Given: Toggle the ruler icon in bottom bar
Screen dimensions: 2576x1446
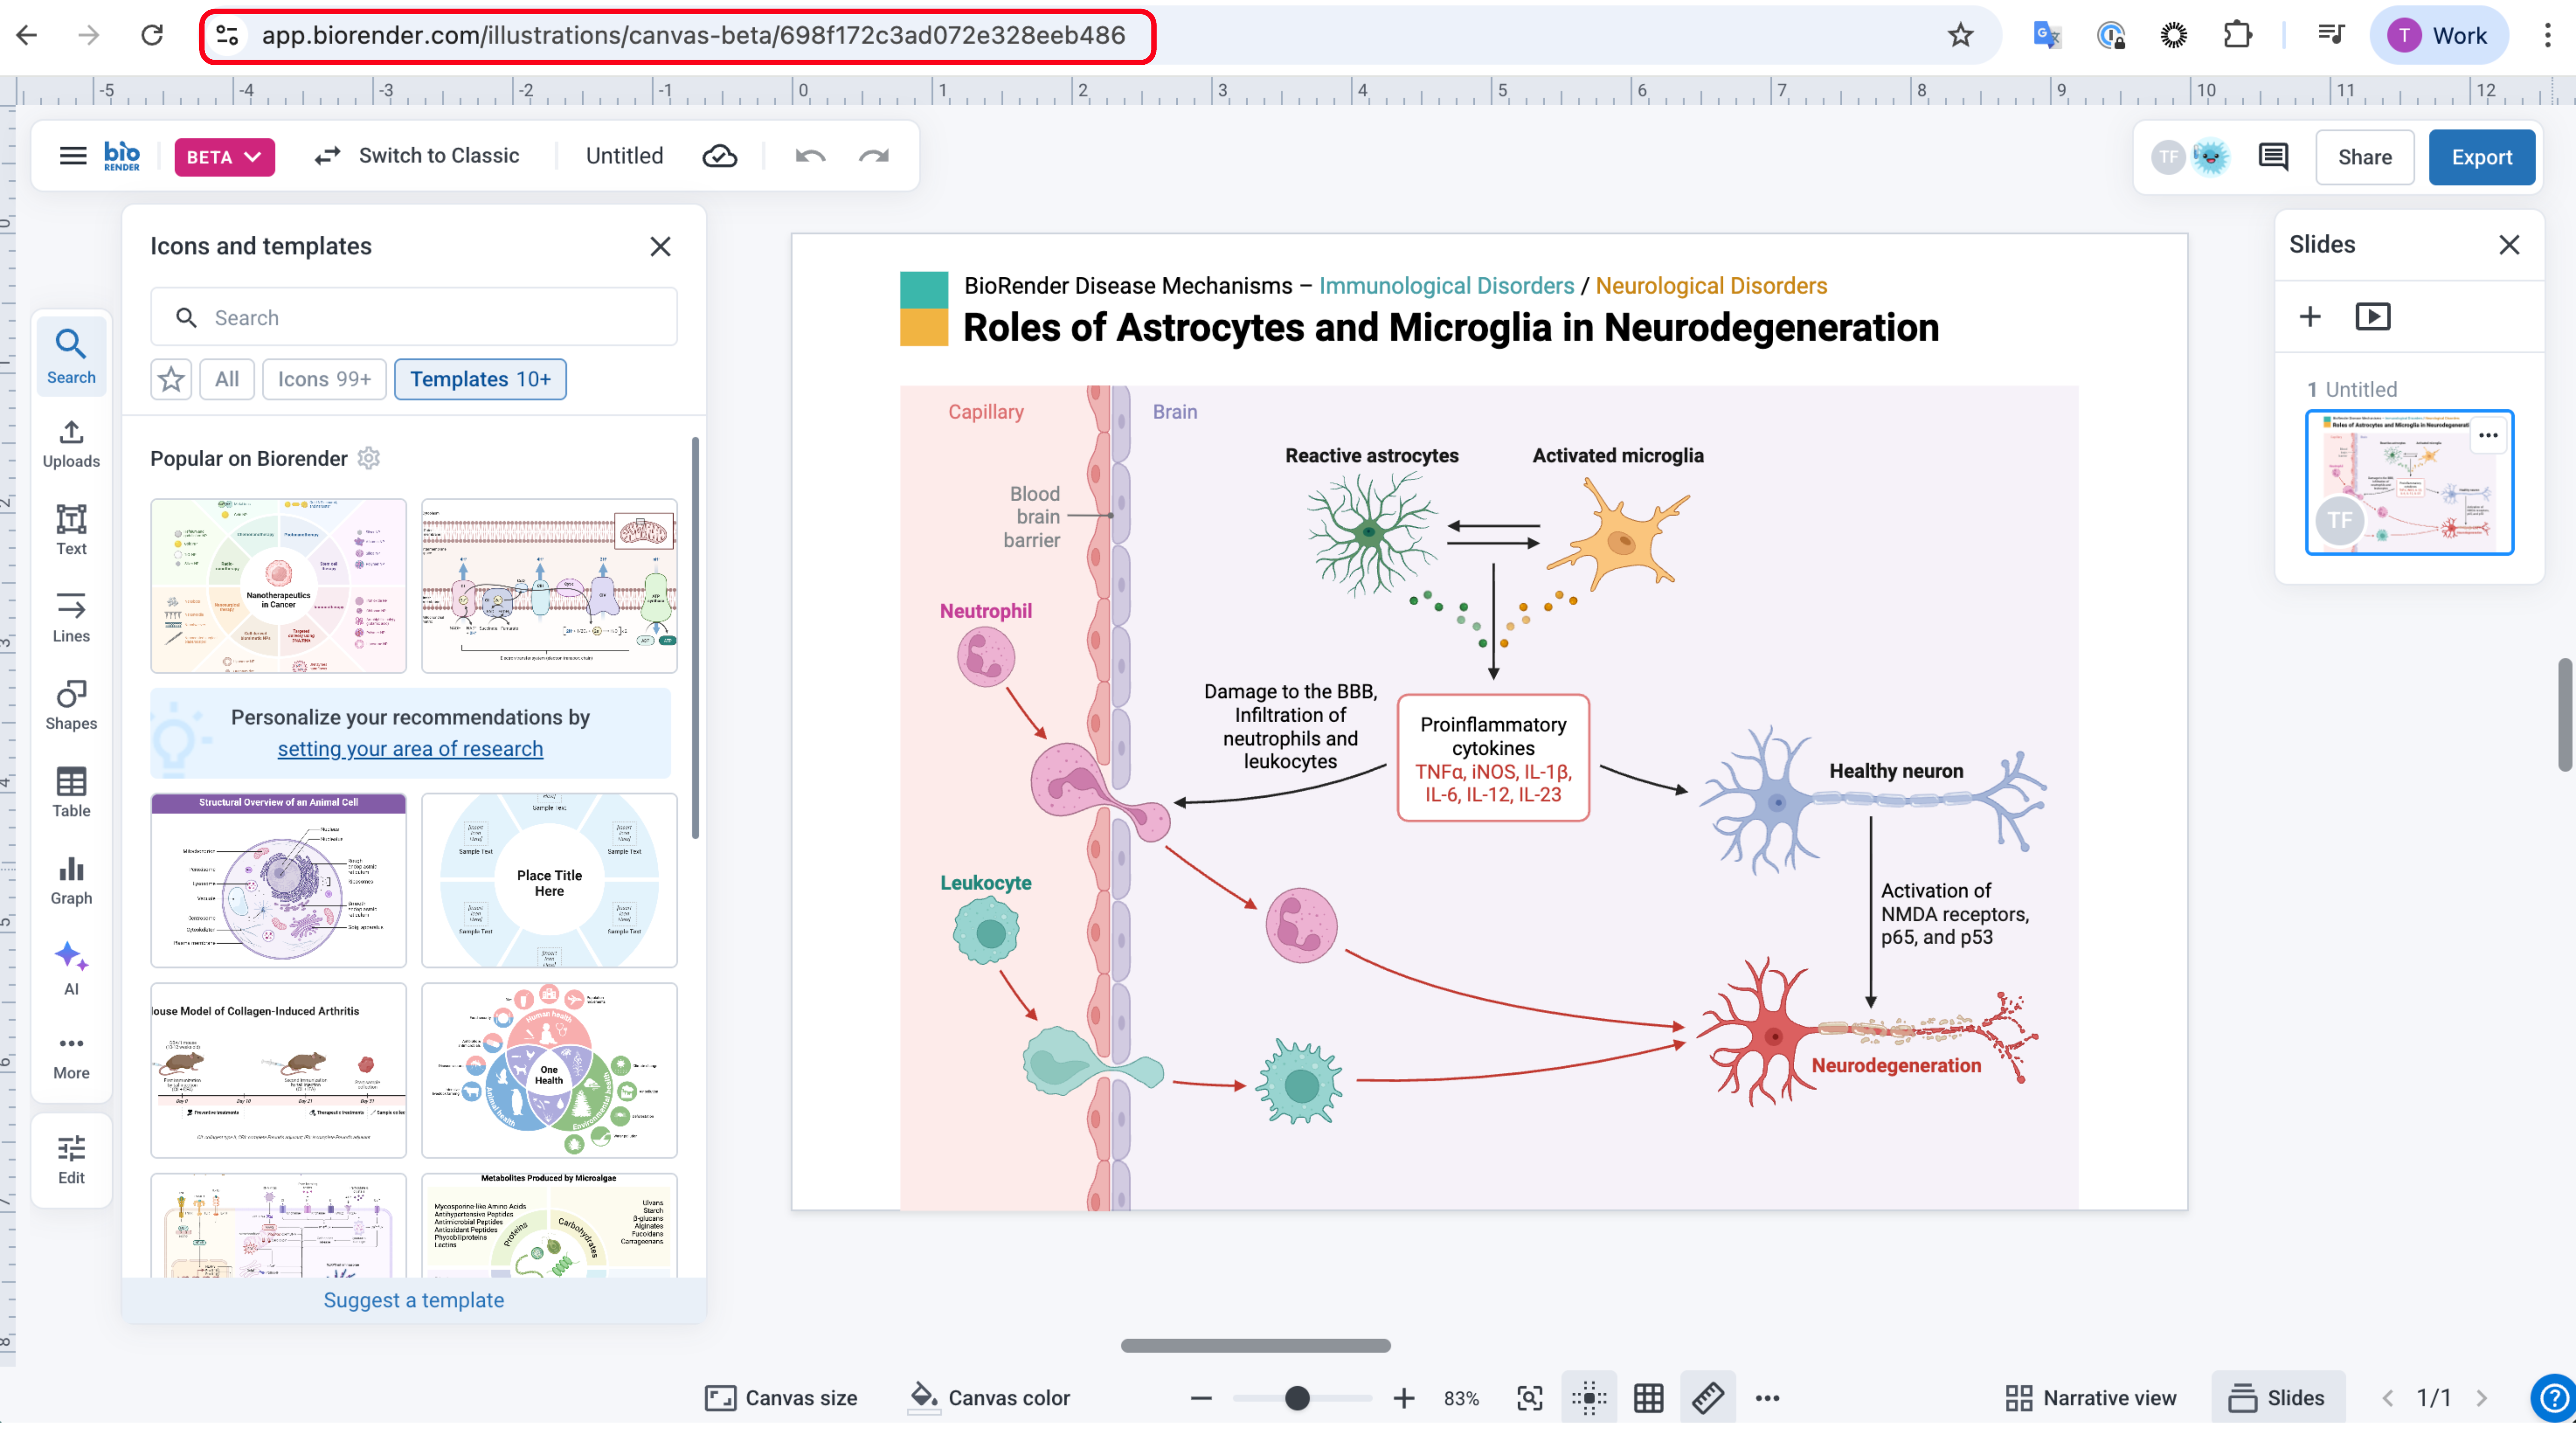Looking at the screenshot, I should (1707, 1397).
